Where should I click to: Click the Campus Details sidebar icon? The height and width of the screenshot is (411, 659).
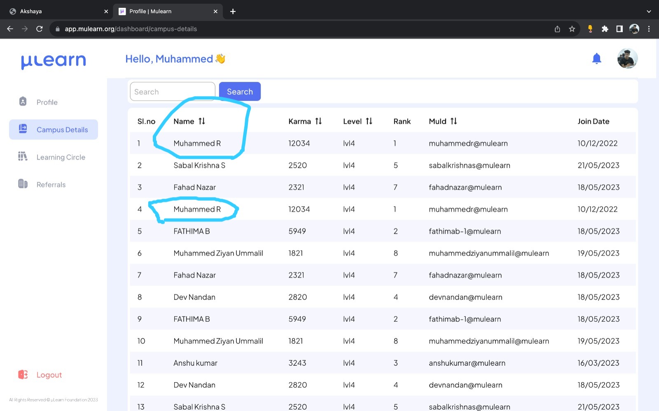pyautogui.click(x=22, y=129)
